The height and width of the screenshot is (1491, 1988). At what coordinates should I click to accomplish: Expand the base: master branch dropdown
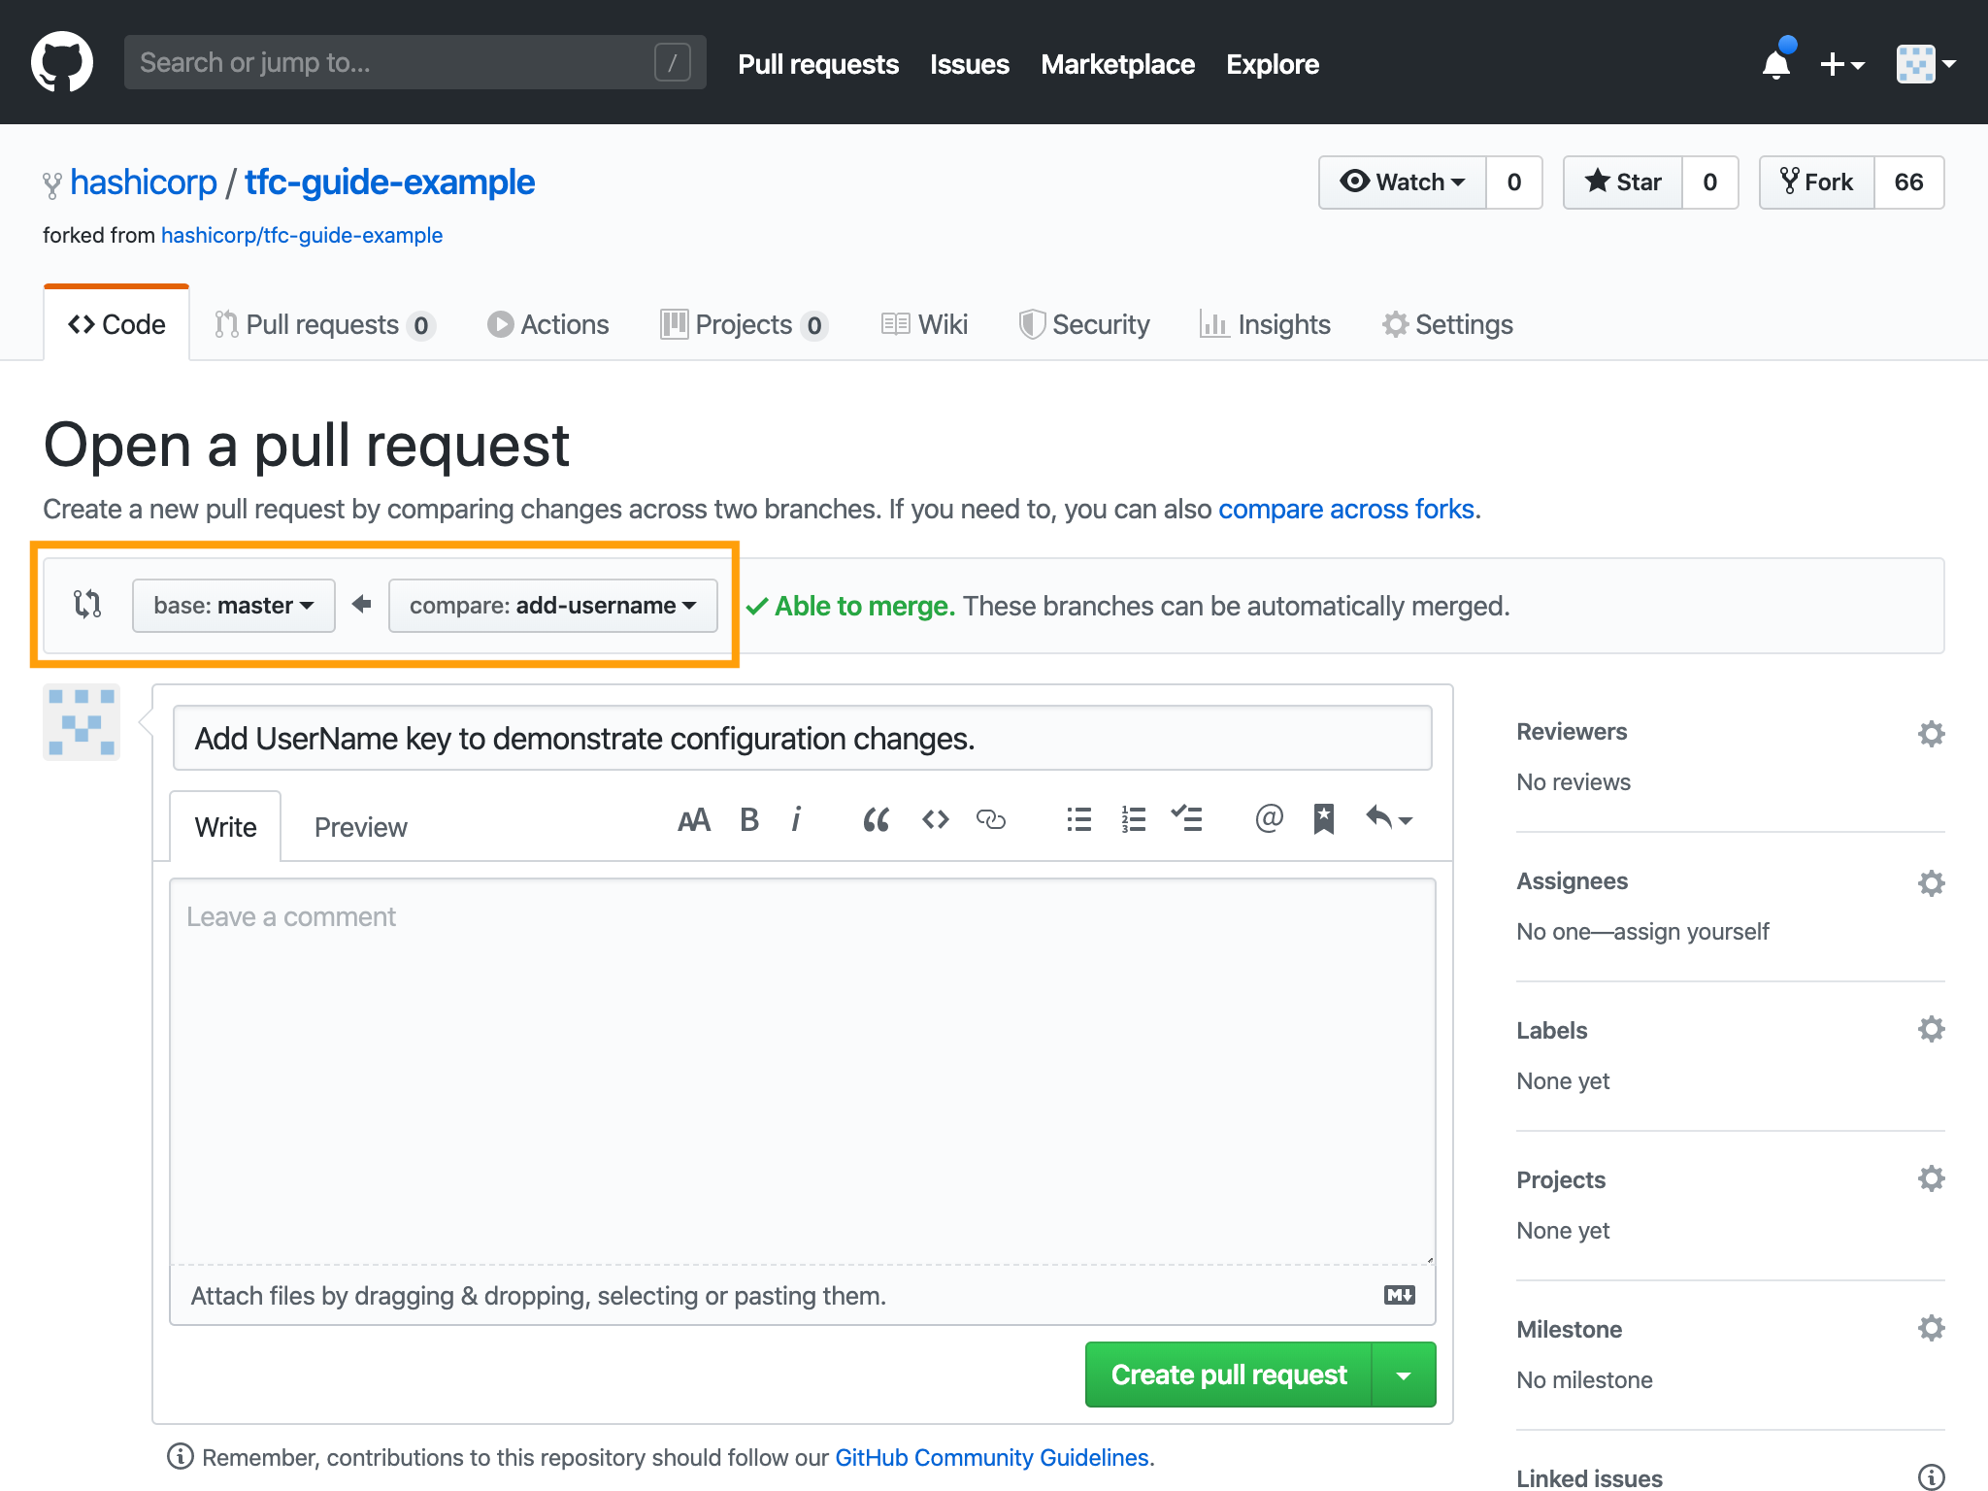[234, 606]
